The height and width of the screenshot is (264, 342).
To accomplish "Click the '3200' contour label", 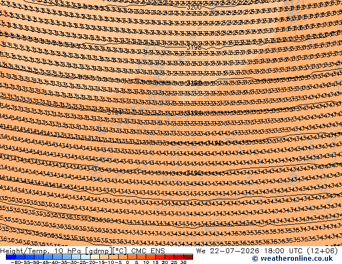I will coord(194,7).
